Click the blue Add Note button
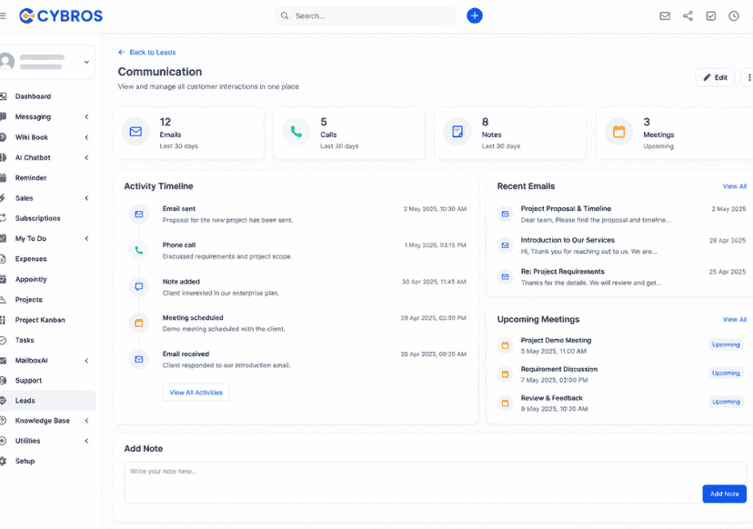Image resolution: width=753 pixels, height=529 pixels. point(724,494)
